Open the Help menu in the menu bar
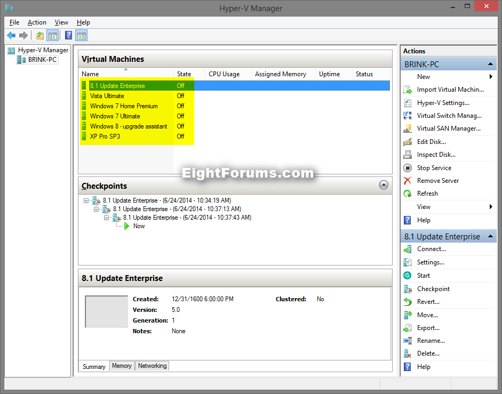 point(83,22)
